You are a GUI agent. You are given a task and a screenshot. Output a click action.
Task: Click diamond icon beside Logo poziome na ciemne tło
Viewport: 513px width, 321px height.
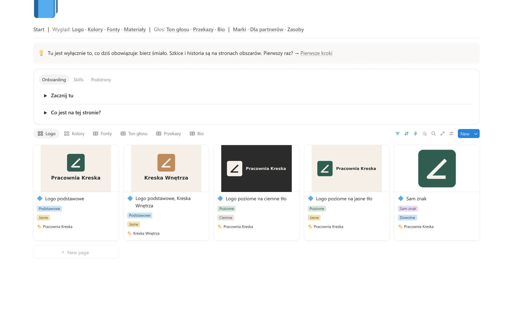click(x=220, y=198)
